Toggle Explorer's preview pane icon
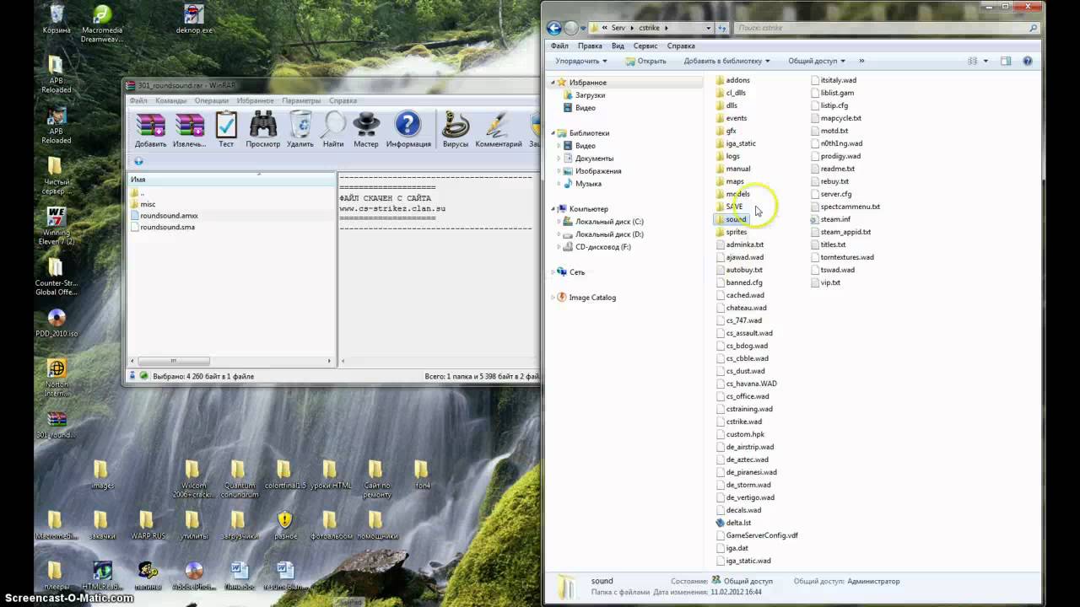The height and width of the screenshot is (607, 1080). (x=1006, y=61)
